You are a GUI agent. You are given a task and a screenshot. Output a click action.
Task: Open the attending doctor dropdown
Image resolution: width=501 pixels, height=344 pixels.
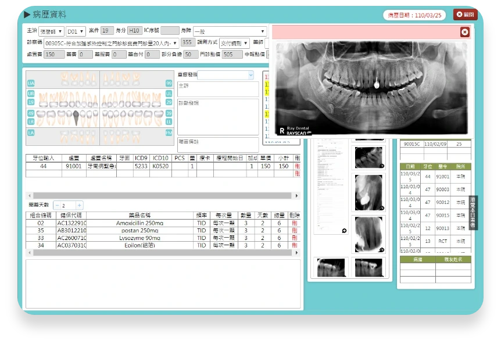pos(51,31)
